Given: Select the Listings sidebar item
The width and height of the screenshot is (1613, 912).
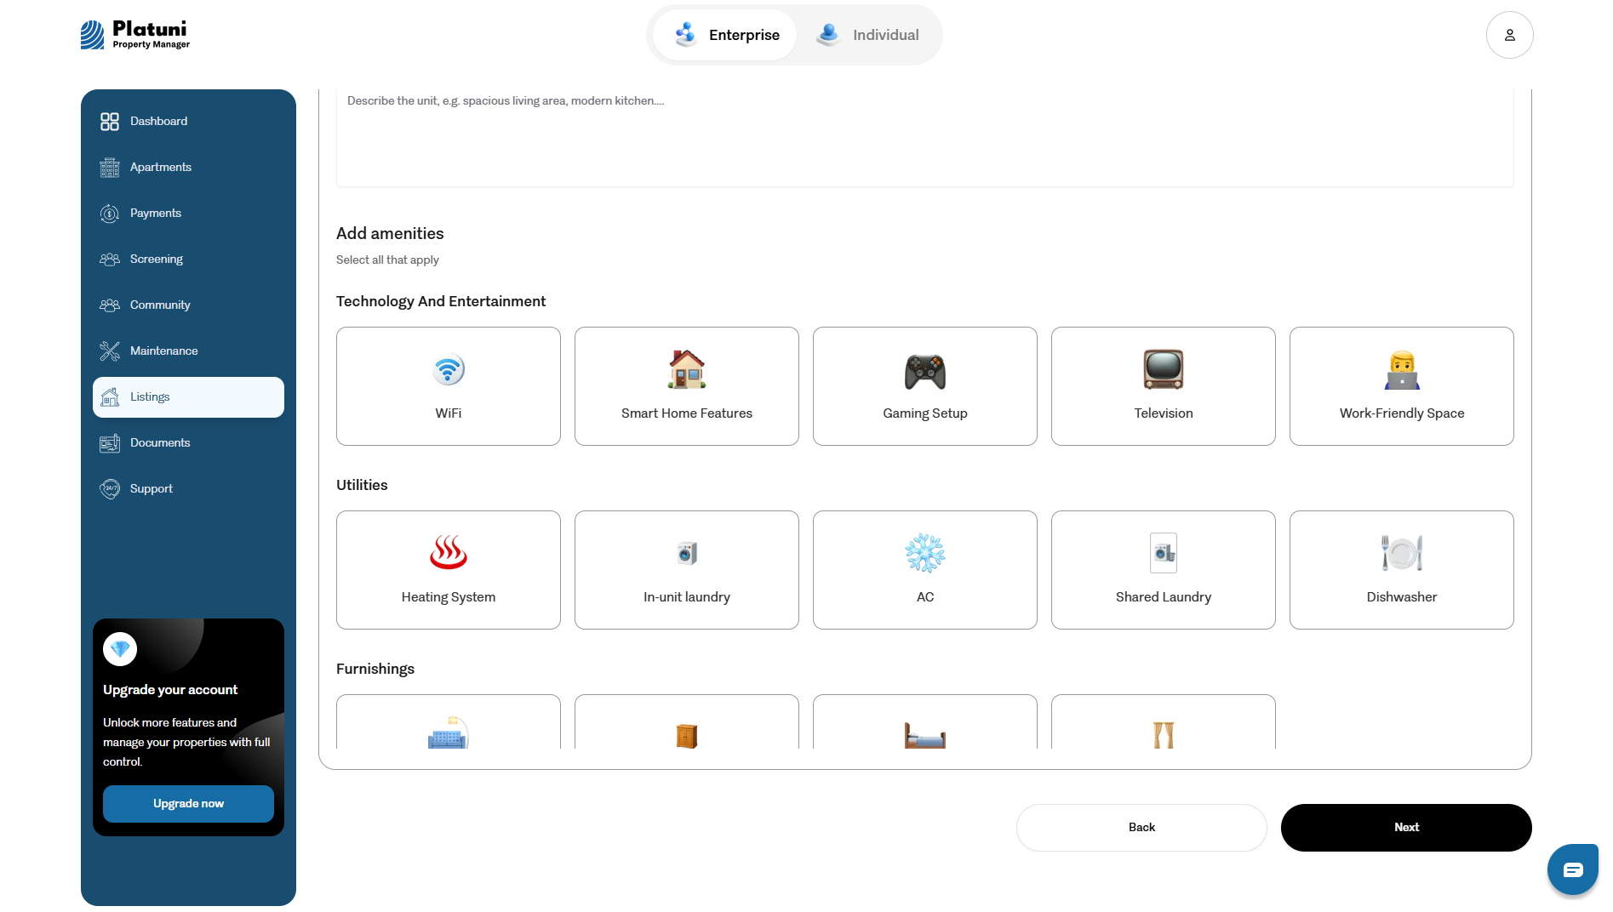Looking at the screenshot, I should (188, 397).
